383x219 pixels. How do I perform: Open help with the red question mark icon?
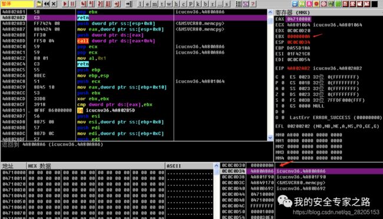[253, 4]
